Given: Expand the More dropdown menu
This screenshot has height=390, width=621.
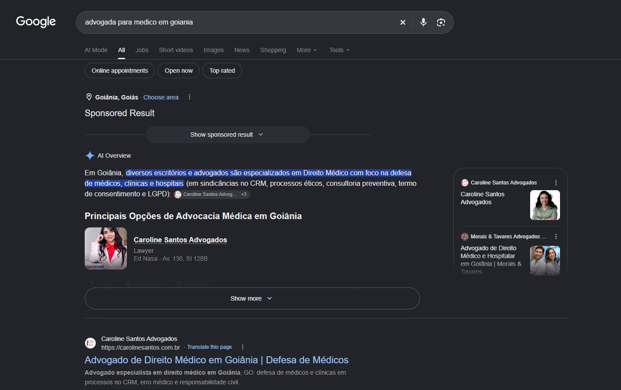Looking at the screenshot, I should click(x=306, y=50).
